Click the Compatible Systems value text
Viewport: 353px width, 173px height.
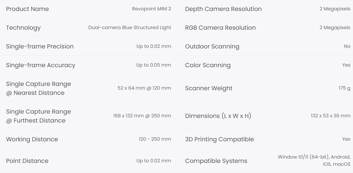314,161
